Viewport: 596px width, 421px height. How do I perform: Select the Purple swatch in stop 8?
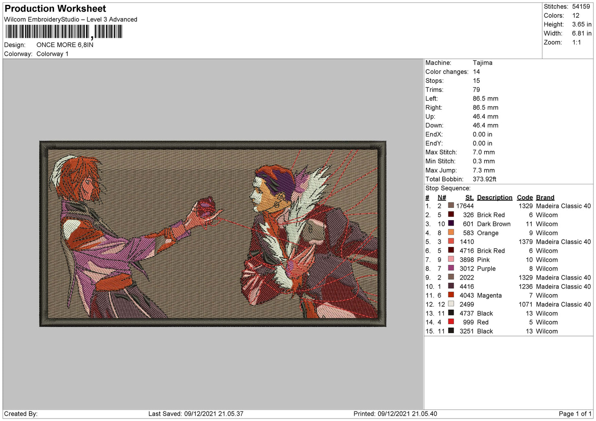point(451,268)
